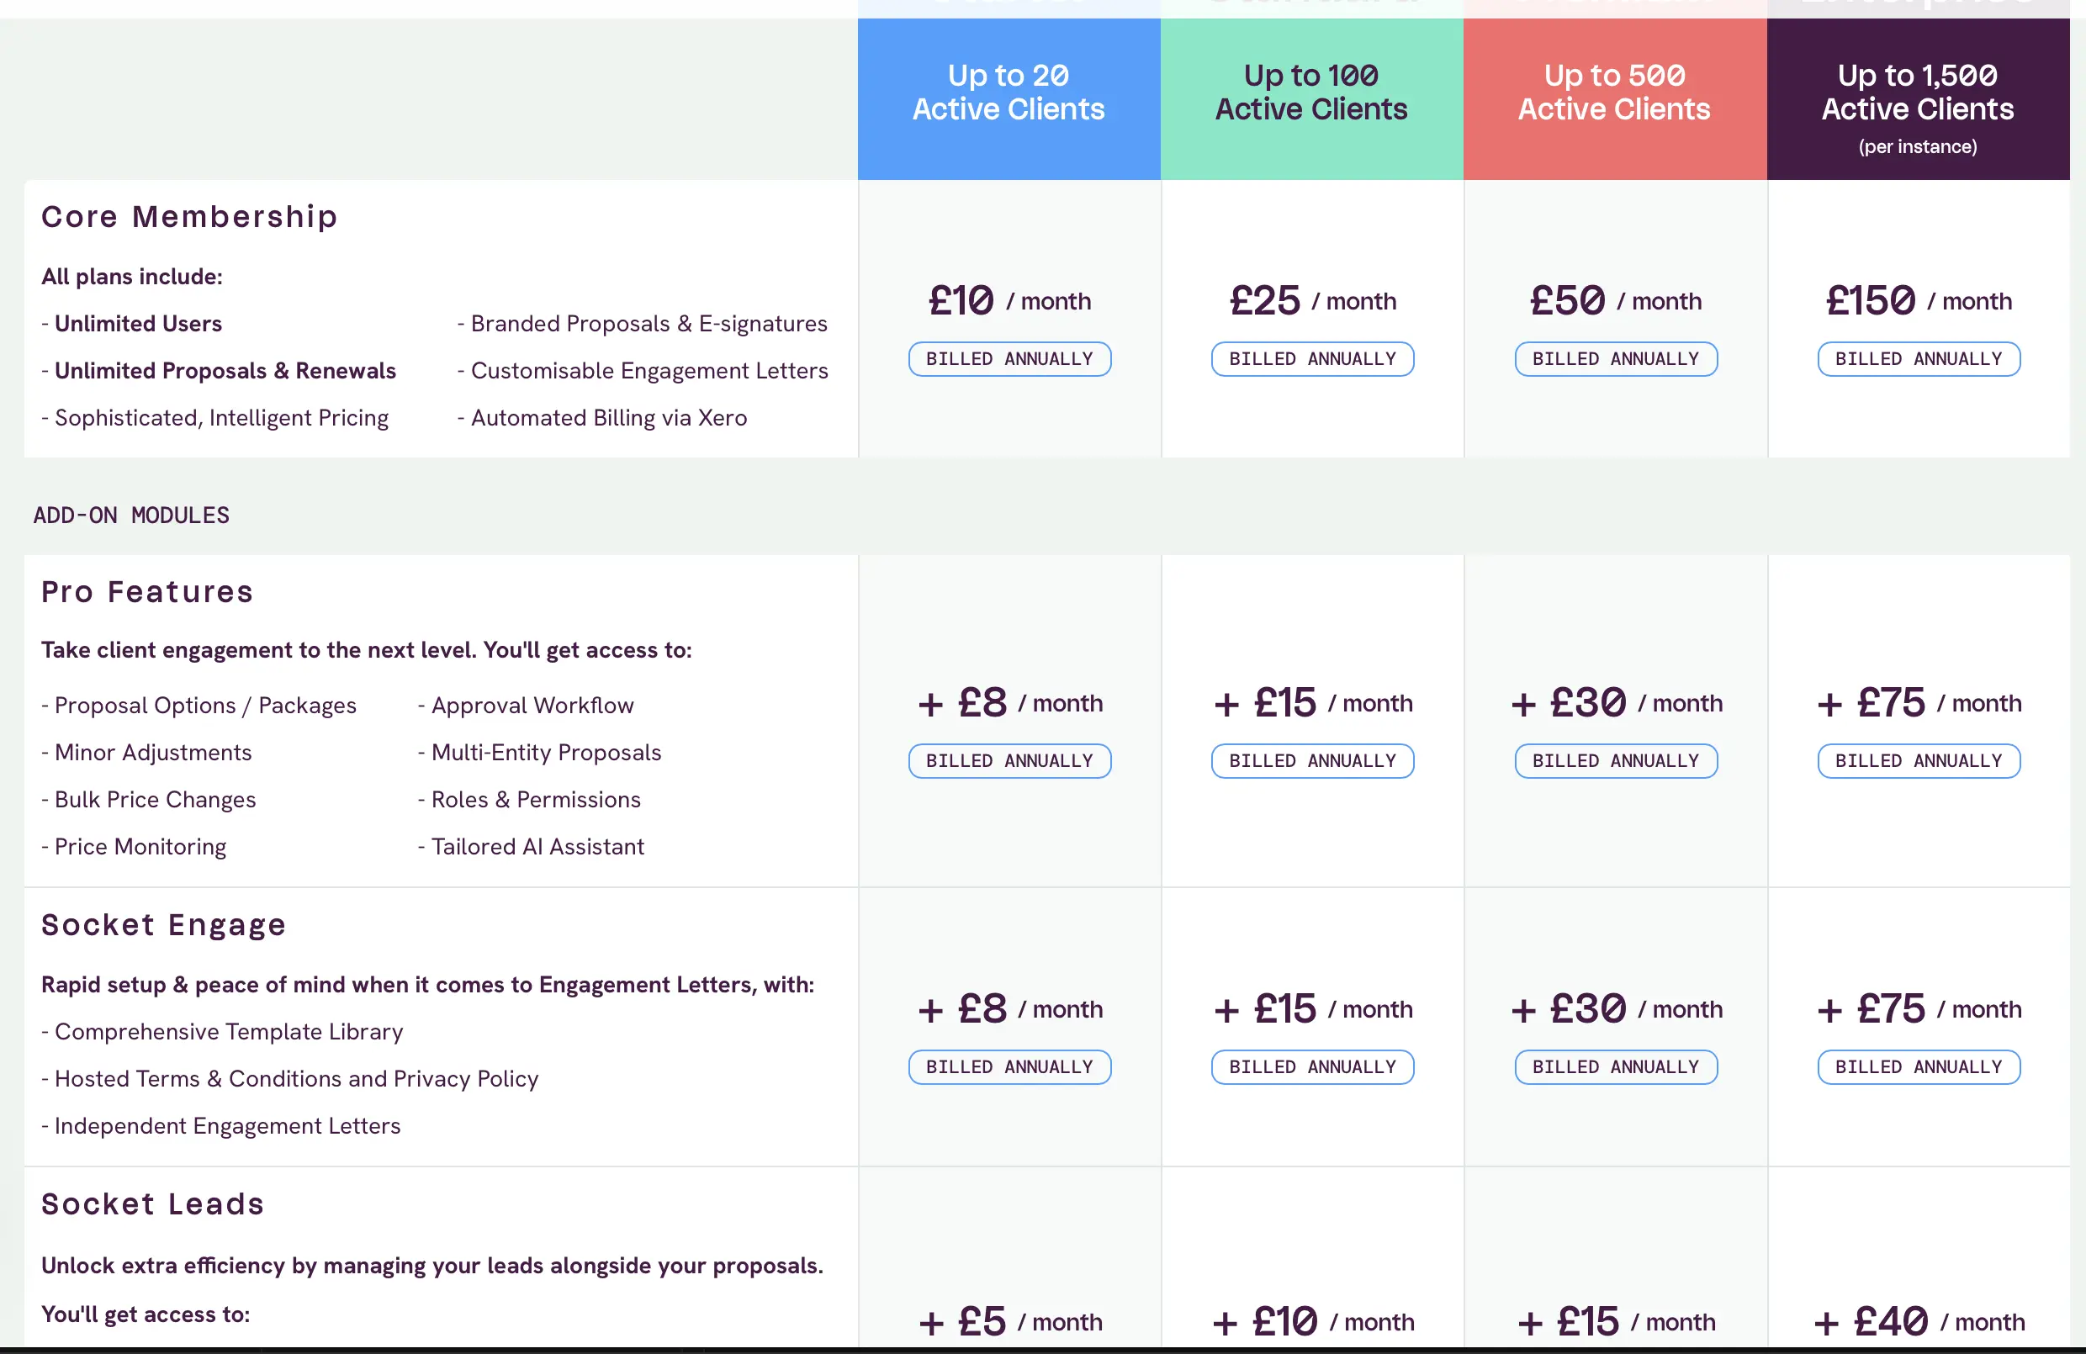Click Billed Annually under Pro Features £15
The height and width of the screenshot is (1354, 2086).
(x=1312, y=761)
